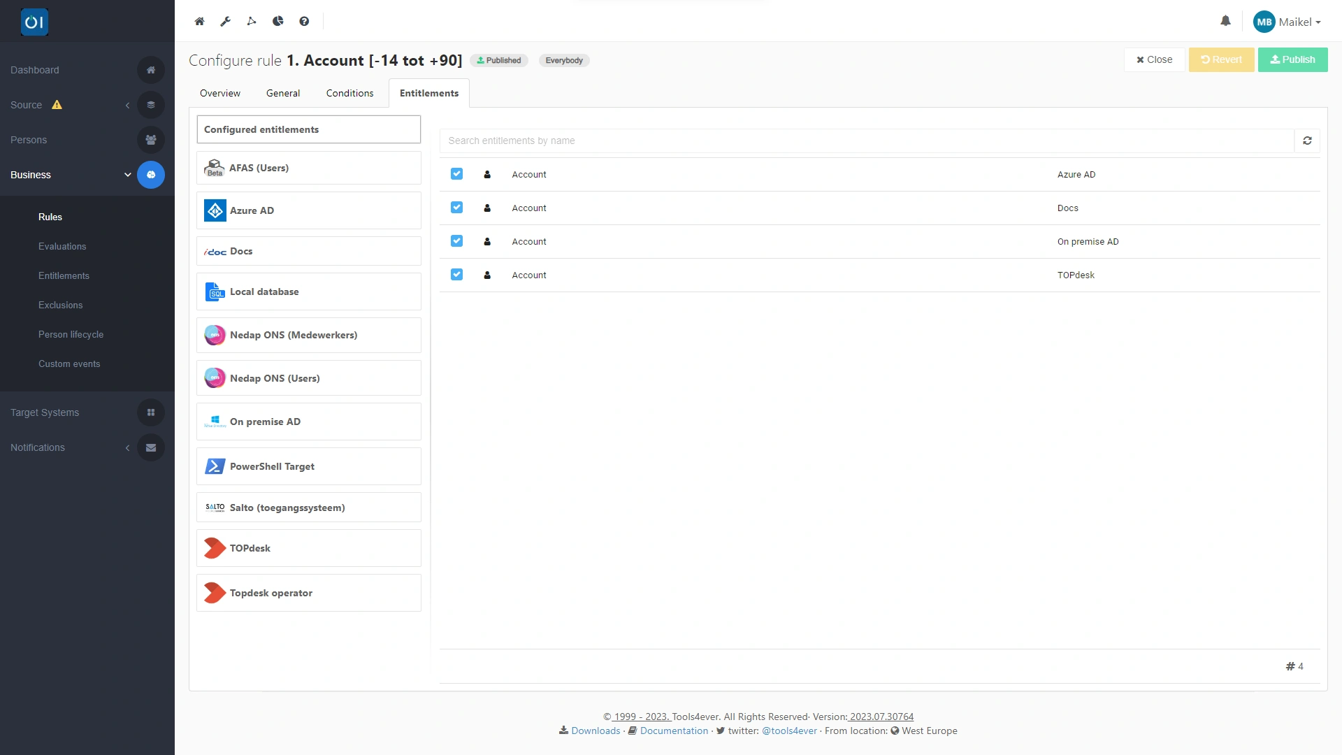Click the Target Systems grid icon
1342x755 pixels.
point(150,412)
